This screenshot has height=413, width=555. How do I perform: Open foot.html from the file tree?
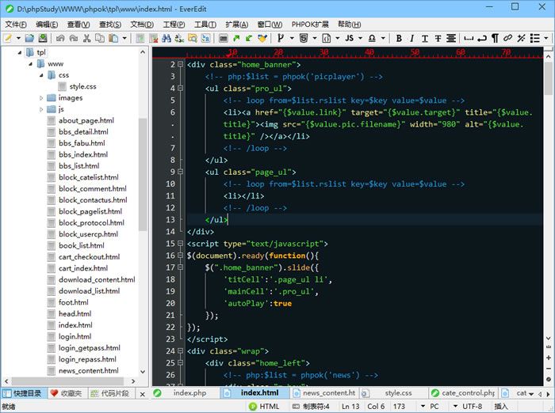point(73,302)
